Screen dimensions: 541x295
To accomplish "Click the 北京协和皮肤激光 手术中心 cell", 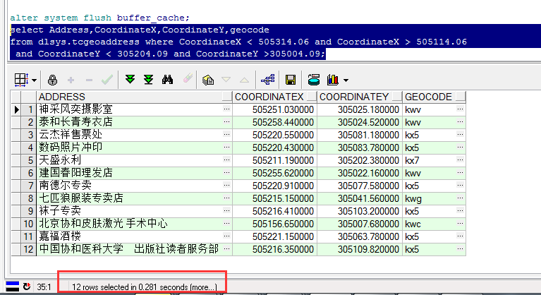I will [x=134, y=224].
